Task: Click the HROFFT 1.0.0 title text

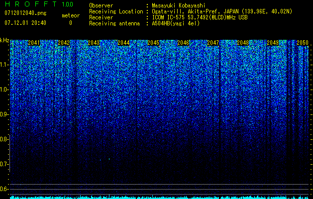Action: coord(39,4)
